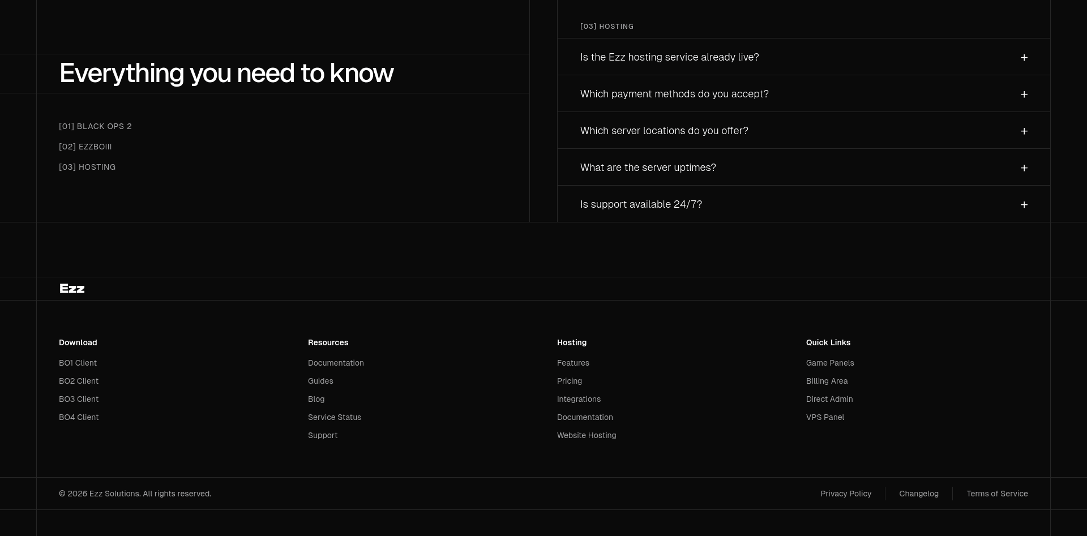Click plus icon beside 24/7 support question
1087x536 pixels.
click(1024, 205)
